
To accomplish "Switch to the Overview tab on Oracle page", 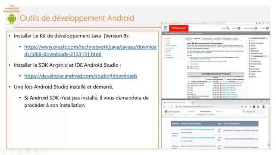I will click(x=188, y=39).
